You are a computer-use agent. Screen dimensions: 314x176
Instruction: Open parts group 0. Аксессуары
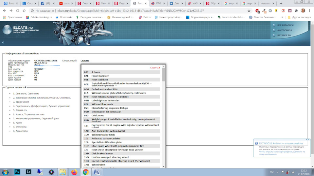[20, 131]
